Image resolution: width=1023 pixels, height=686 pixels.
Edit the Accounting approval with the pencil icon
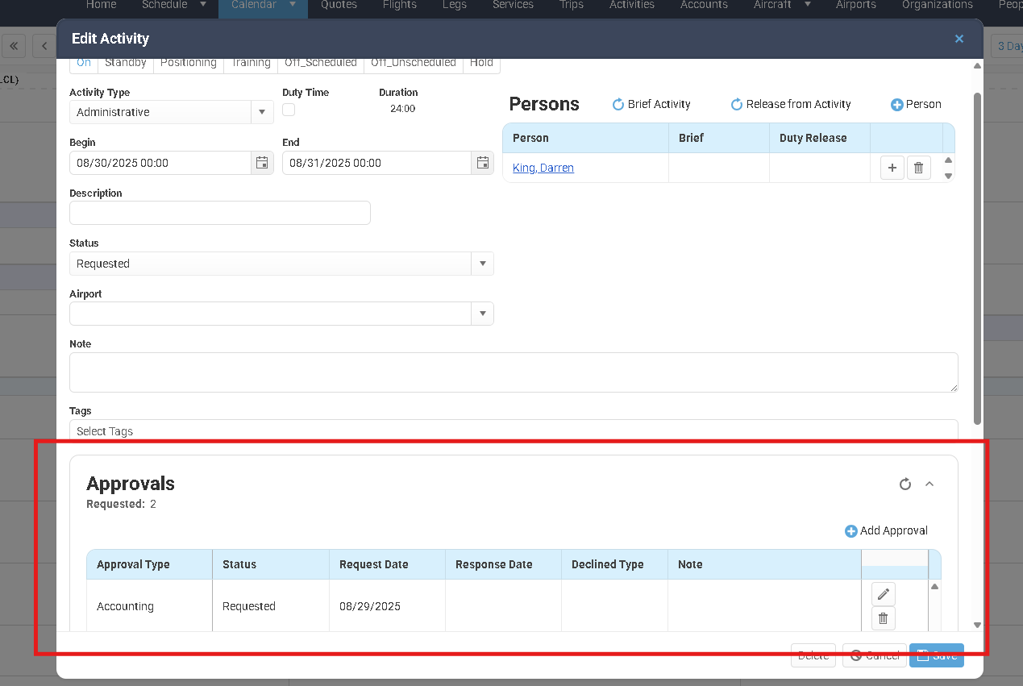(884, 594)
